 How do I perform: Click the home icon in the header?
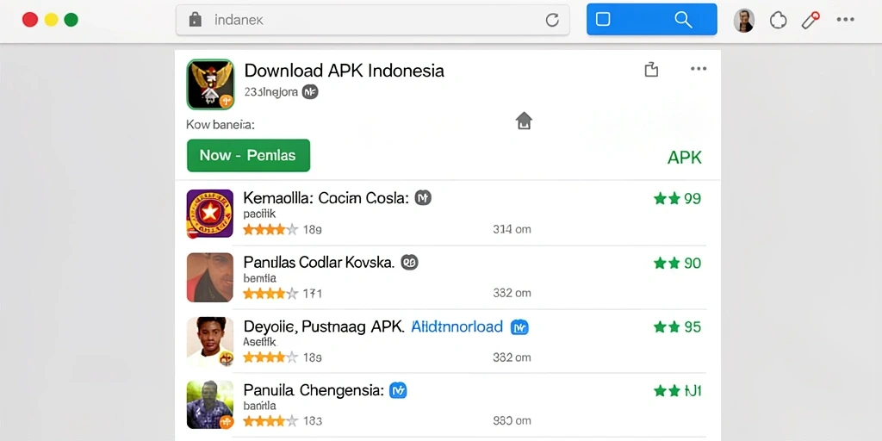(524, 121)
